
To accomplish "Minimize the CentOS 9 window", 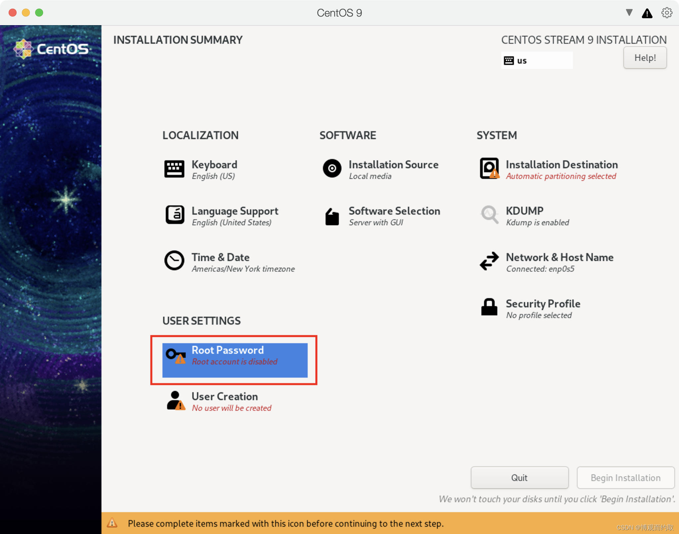I will click(x=26, y=13).
